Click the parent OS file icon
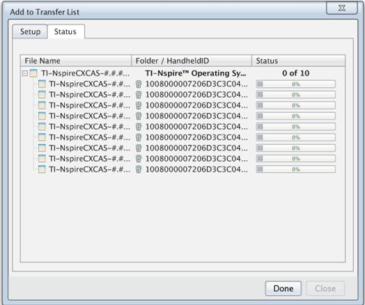 click(33, 73)
